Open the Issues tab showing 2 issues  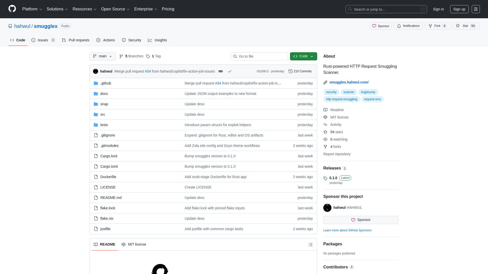[x=43, y=40]
